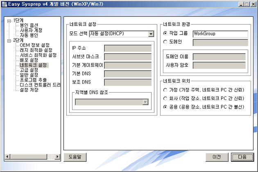258x172 pixels.
Task: Collapse the 1단계 tree node
Action: pos(9,21)
